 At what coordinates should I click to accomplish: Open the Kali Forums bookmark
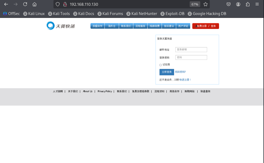[x=110, y=14]
